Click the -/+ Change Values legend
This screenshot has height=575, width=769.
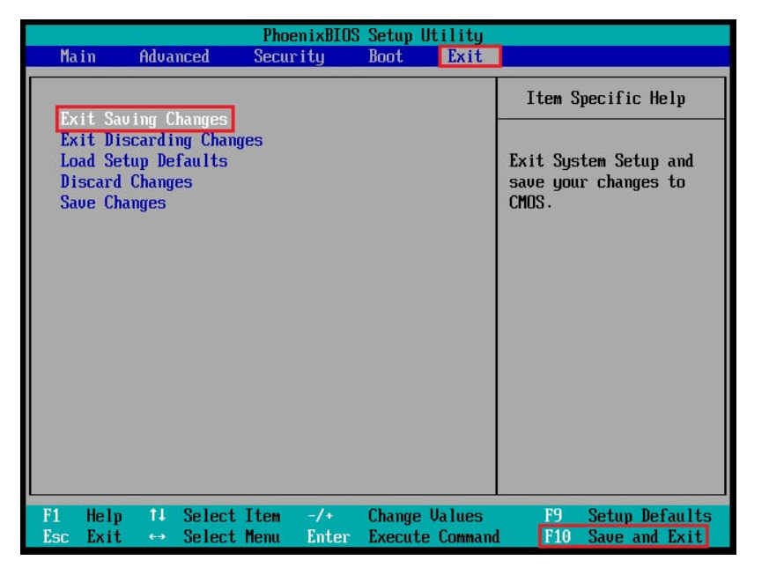point(396,516)
